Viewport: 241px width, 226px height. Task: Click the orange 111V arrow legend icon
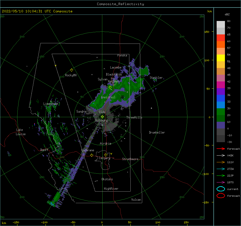[x=221, y=162]
